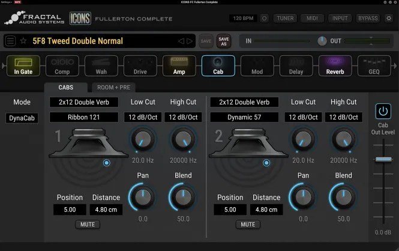The height and width of the screenshot is (251, 399).
Task: Expand the DynaCab mode dropdown
Action: (x=22, y=118)
